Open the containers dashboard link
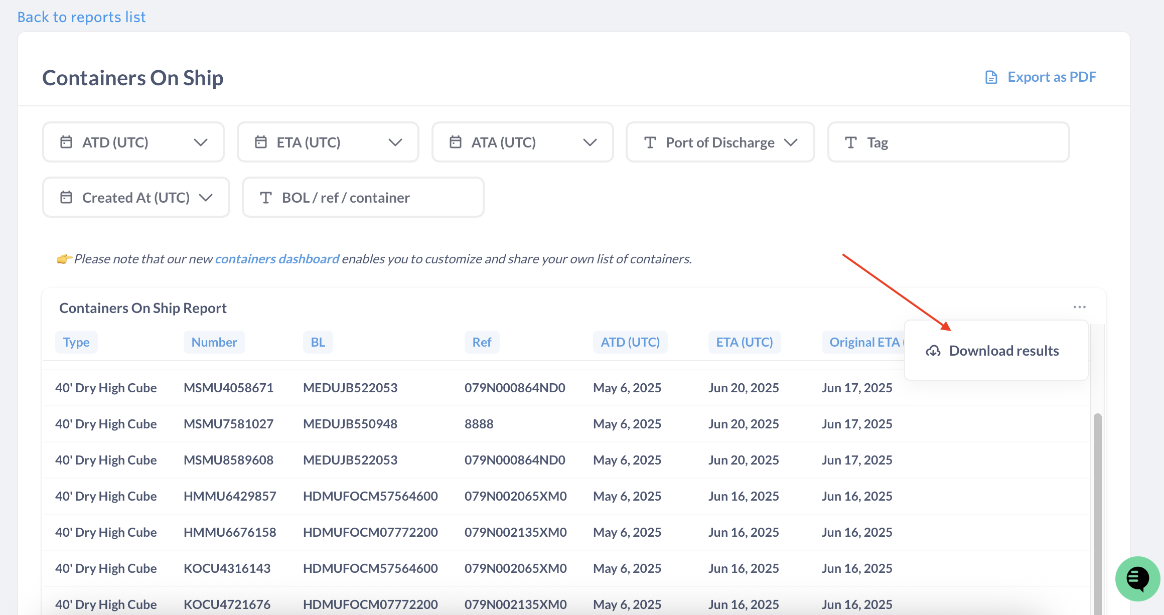Screen dimensions: 1164x615 point(277,259)
